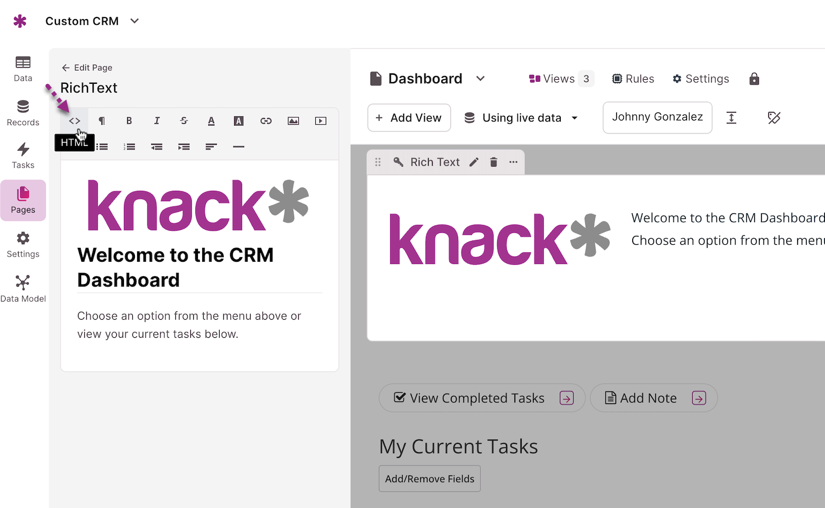Select the Johnny Gonzalez user field

coord(658,117)
